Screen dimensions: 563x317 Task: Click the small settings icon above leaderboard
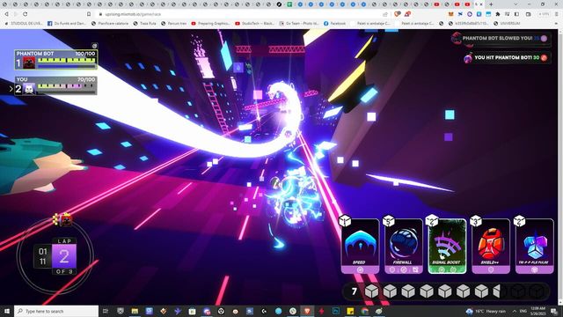tap(94, 46)
